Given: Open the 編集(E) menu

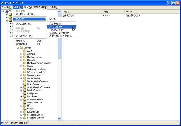Looking at the screenshot, I should (x=18, y=7).
